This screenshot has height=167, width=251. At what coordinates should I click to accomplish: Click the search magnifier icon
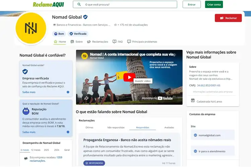(x=79, y=4)
